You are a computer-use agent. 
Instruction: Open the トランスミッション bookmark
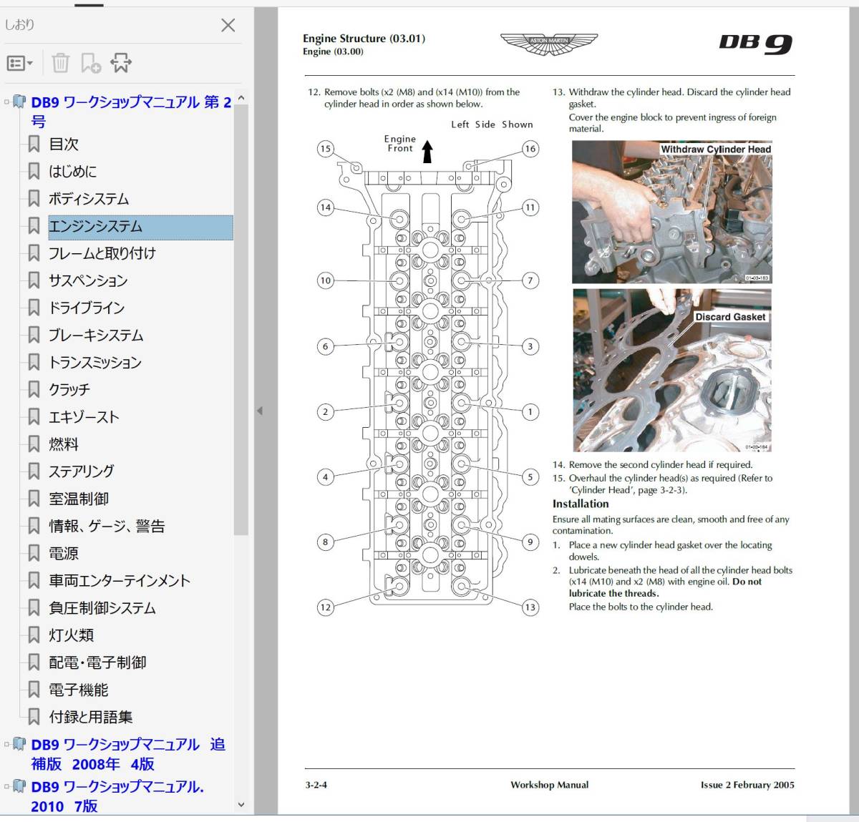[x=95, y=362]
